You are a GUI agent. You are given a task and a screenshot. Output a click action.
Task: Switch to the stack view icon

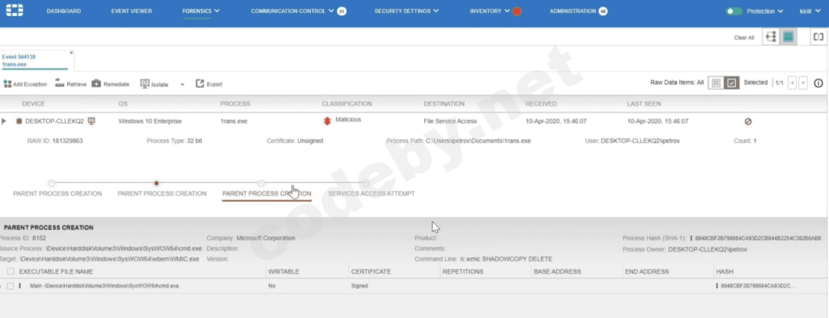pyautogui.click(x=789, y=37)
